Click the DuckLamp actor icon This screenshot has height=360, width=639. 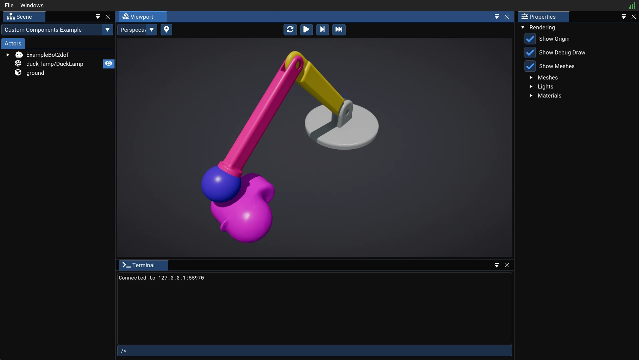point(18,63)
